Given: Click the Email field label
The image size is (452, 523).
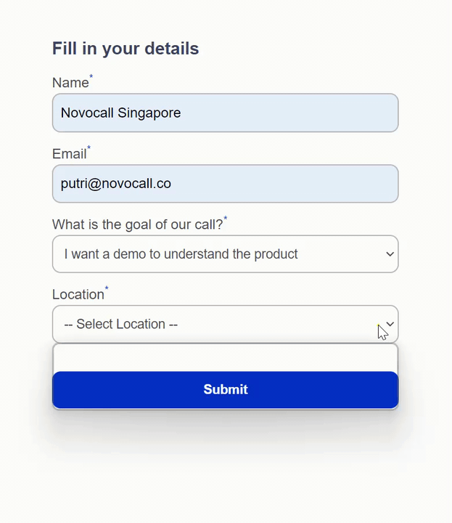Looking at the screenshot, I should [x=69, y=154].
